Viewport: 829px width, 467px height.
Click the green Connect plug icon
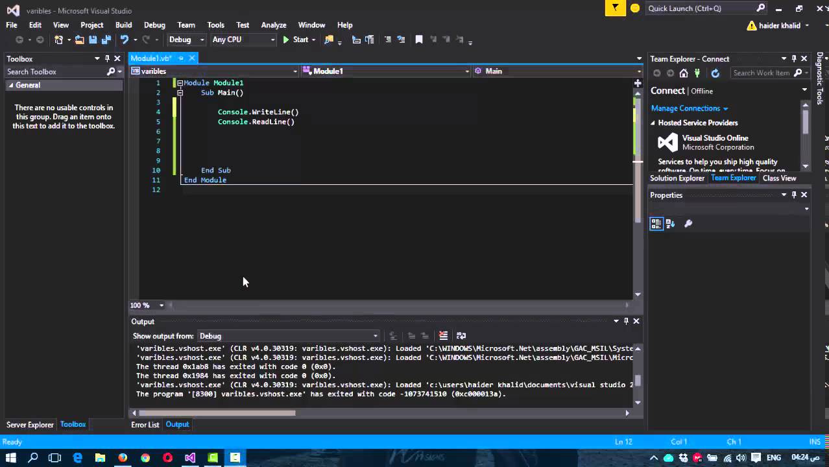(697, 73)
